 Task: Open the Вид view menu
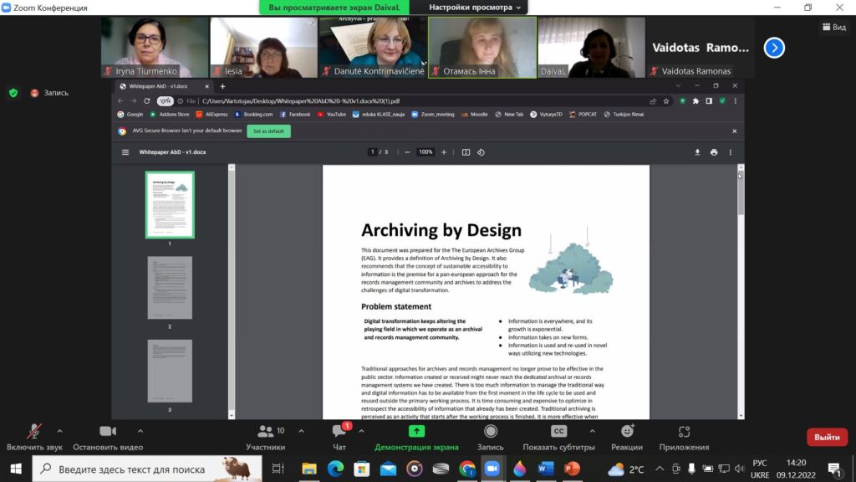833,28
